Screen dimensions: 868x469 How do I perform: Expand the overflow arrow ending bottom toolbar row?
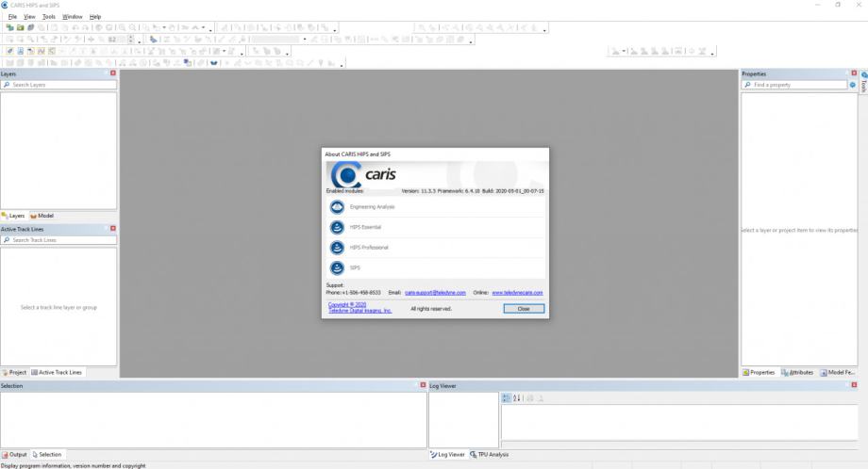pyautogui.click(x=342, y=65)
